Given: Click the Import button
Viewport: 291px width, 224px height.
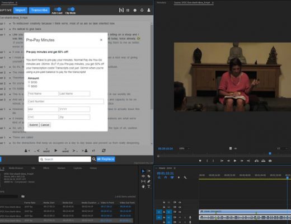Looking at the screenshot, I should coord(20,10).
